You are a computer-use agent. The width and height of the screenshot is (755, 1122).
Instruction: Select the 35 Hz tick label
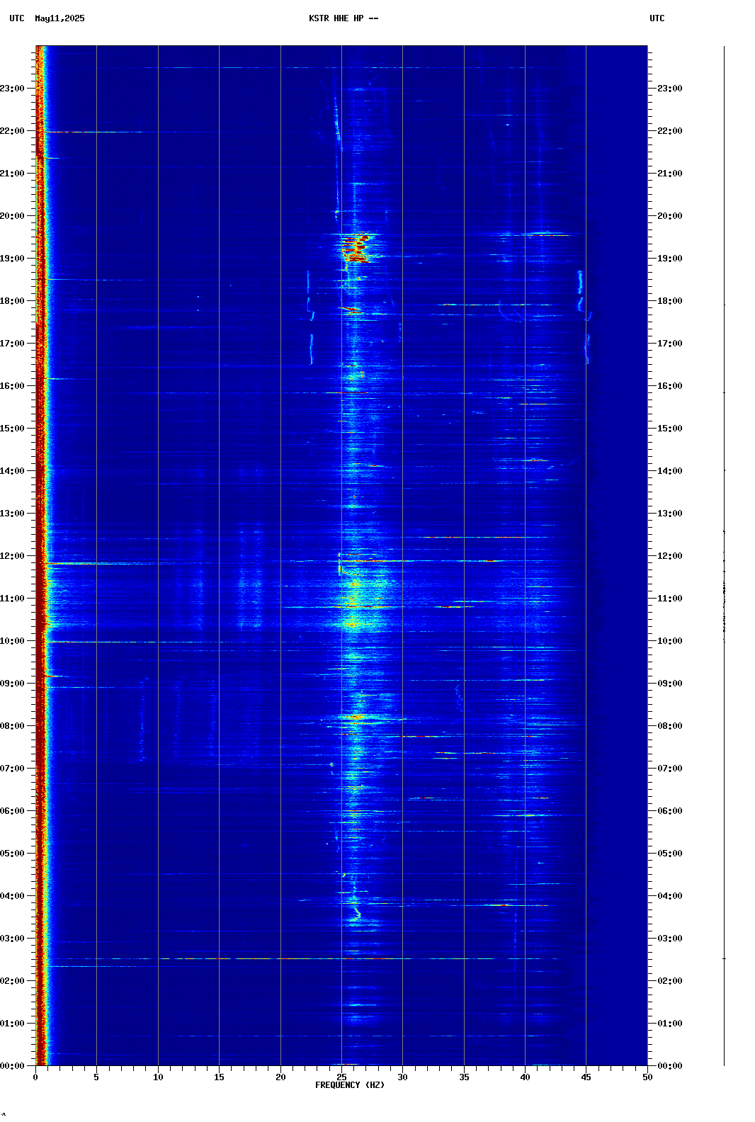pyautogui.click(x=464, y=1077)
